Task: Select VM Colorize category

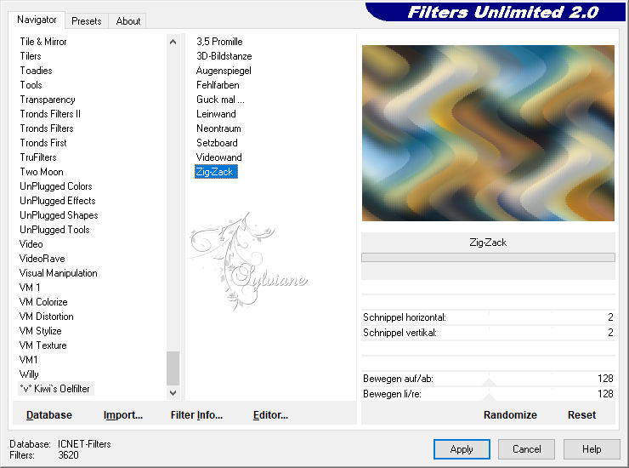Action: (43, 302)
